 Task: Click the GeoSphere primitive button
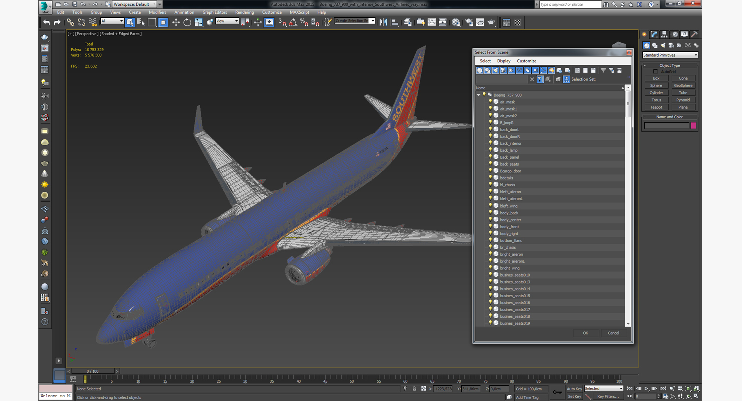(x=683, y=86)
